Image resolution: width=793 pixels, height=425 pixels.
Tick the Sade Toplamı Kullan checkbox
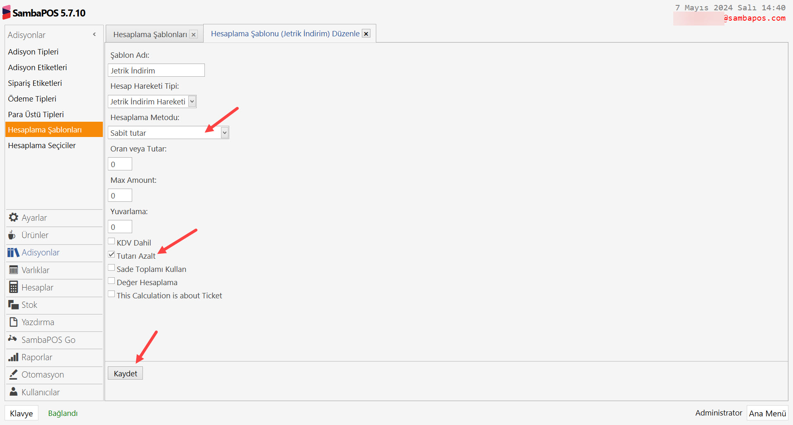[112, 268]
